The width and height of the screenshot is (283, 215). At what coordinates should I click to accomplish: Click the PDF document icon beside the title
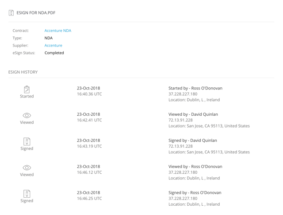tap(11, 13)
